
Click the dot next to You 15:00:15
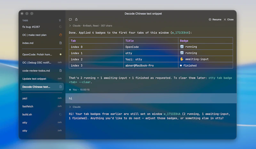[x=70, y=90]
